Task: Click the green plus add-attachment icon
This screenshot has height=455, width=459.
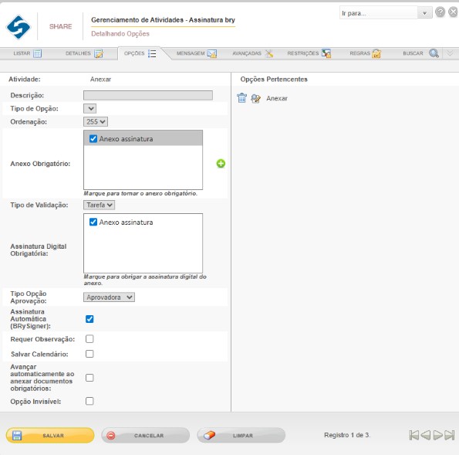Action: click(x=221, y=164)
